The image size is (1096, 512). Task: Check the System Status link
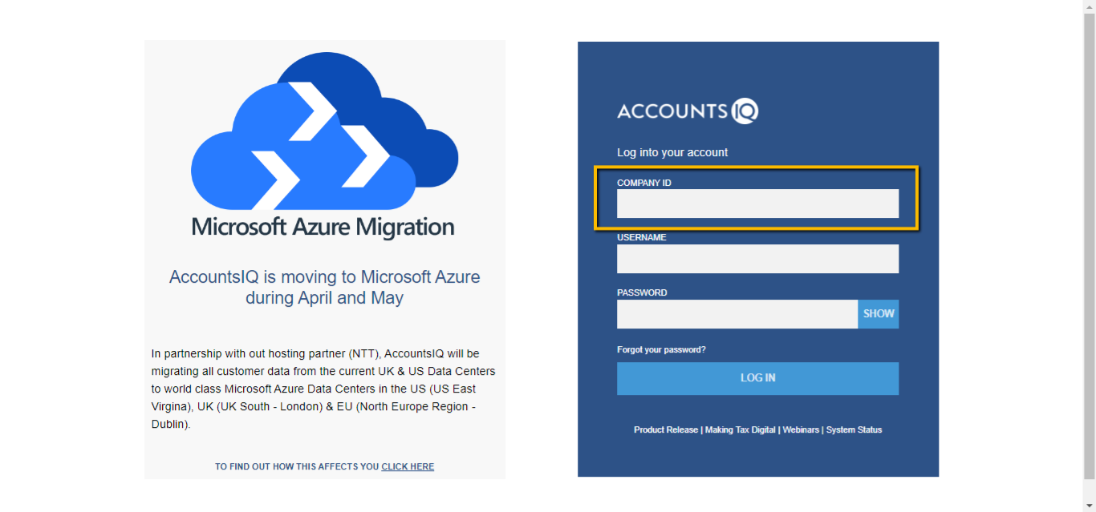click(x=854, y=430)
